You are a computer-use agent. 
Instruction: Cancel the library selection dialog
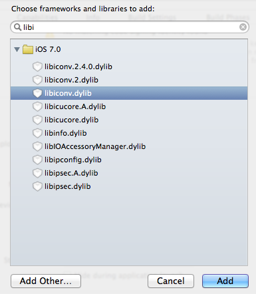[x=171, y=281]
